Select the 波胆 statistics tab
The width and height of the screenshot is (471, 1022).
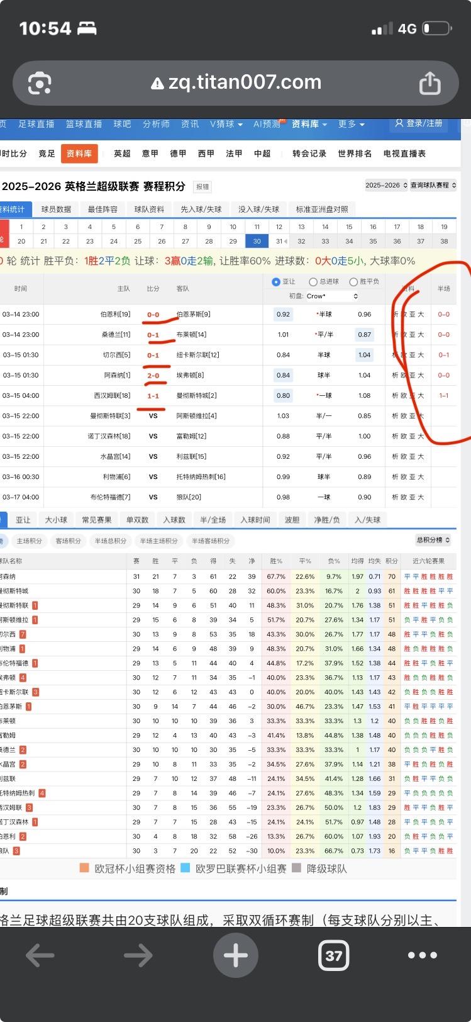tap(292, 520)
